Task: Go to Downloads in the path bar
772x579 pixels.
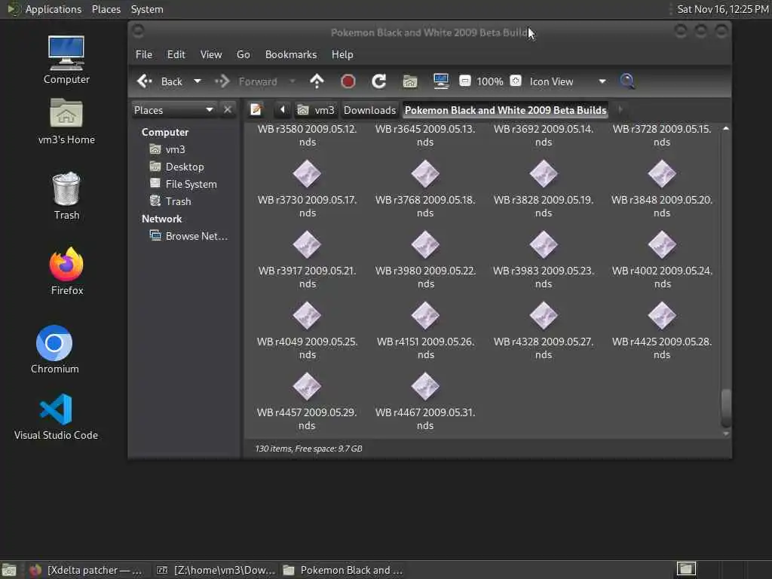Action: (x=369, y=110)
